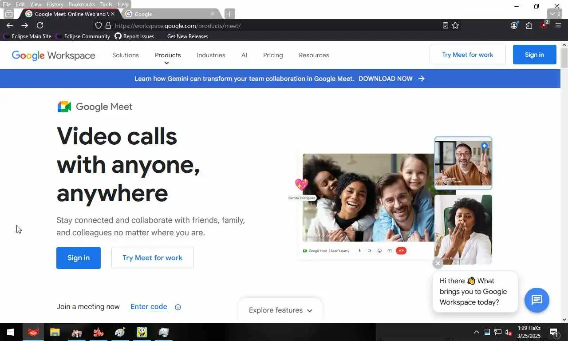Bookmark this page with the star
Screen dimensions: 568x341
[455, 26]
